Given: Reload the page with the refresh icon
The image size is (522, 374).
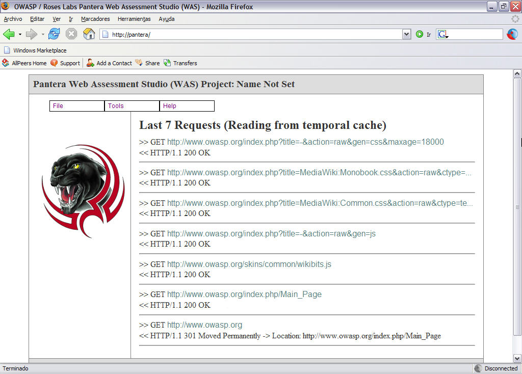Looking at the screenshot, I should [54, 34].
